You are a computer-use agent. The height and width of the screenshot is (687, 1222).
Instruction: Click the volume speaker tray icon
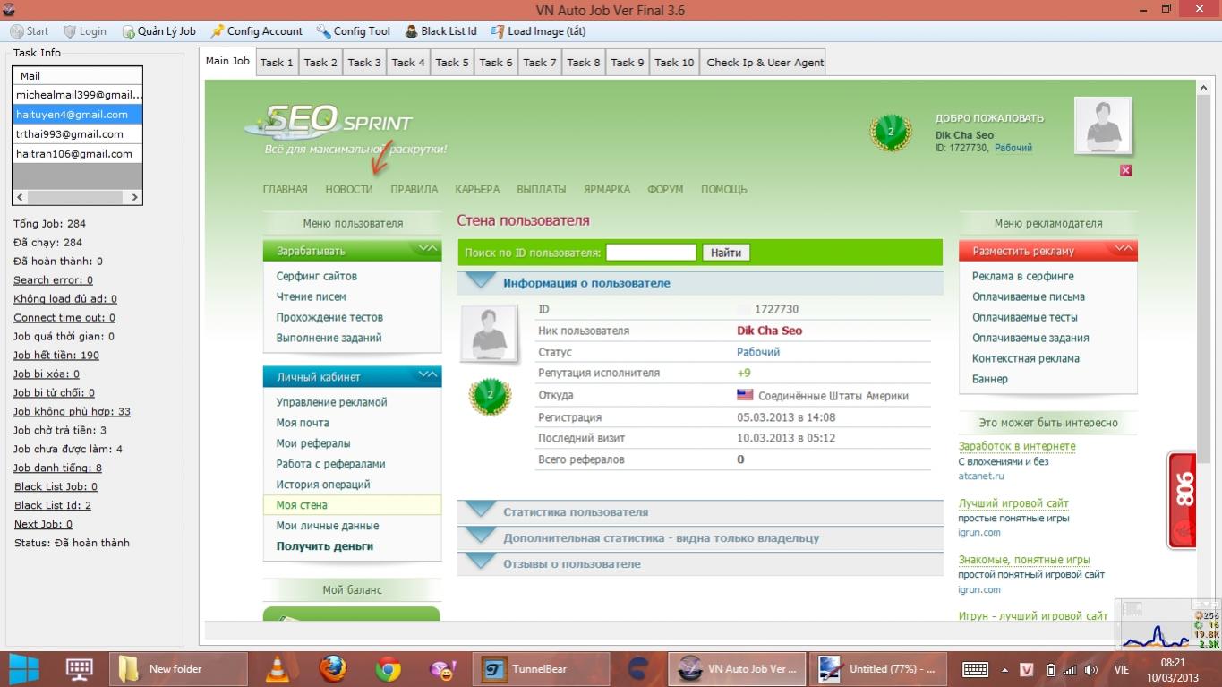[1090, 670]
